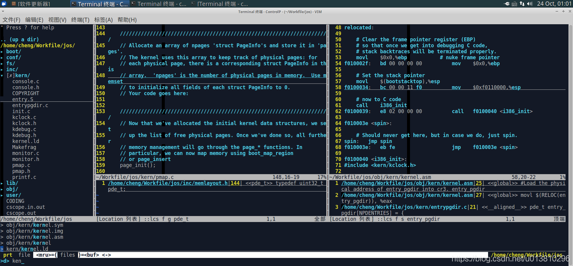Screen dimensions: 573x266
Task: Open the COPYRIGHT file
Action: (26, 93)
